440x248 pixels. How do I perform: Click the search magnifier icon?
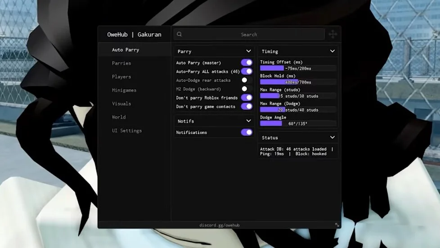180,34
